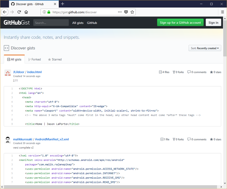Screen dimensions: 227x189
Task: Open page actions three-dot menu
Action: (x=120, y=12)
